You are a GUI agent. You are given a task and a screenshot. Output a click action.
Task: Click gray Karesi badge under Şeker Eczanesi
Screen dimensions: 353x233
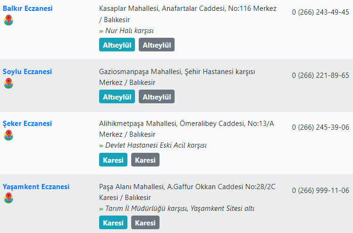[145, 160]
